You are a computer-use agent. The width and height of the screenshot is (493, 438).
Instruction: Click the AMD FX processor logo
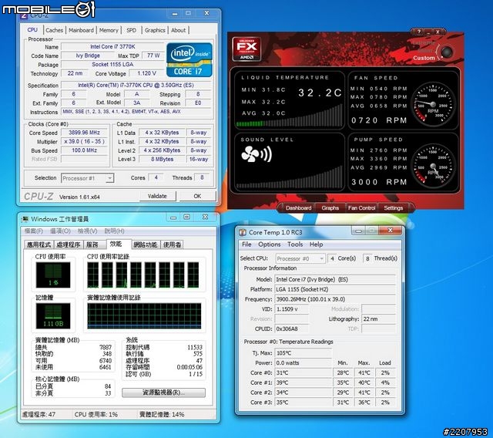(x=246, y=49)
